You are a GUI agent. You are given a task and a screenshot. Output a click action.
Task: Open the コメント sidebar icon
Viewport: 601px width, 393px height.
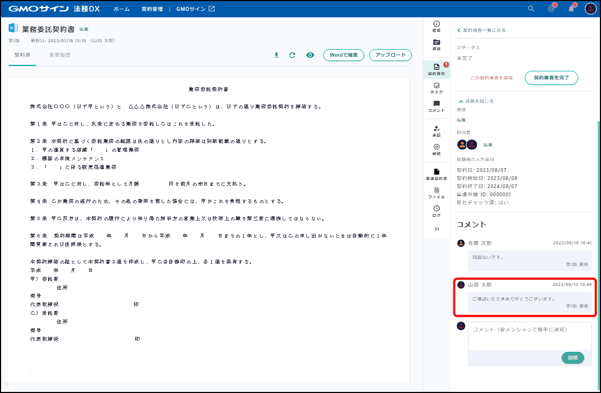coord(436,106)
